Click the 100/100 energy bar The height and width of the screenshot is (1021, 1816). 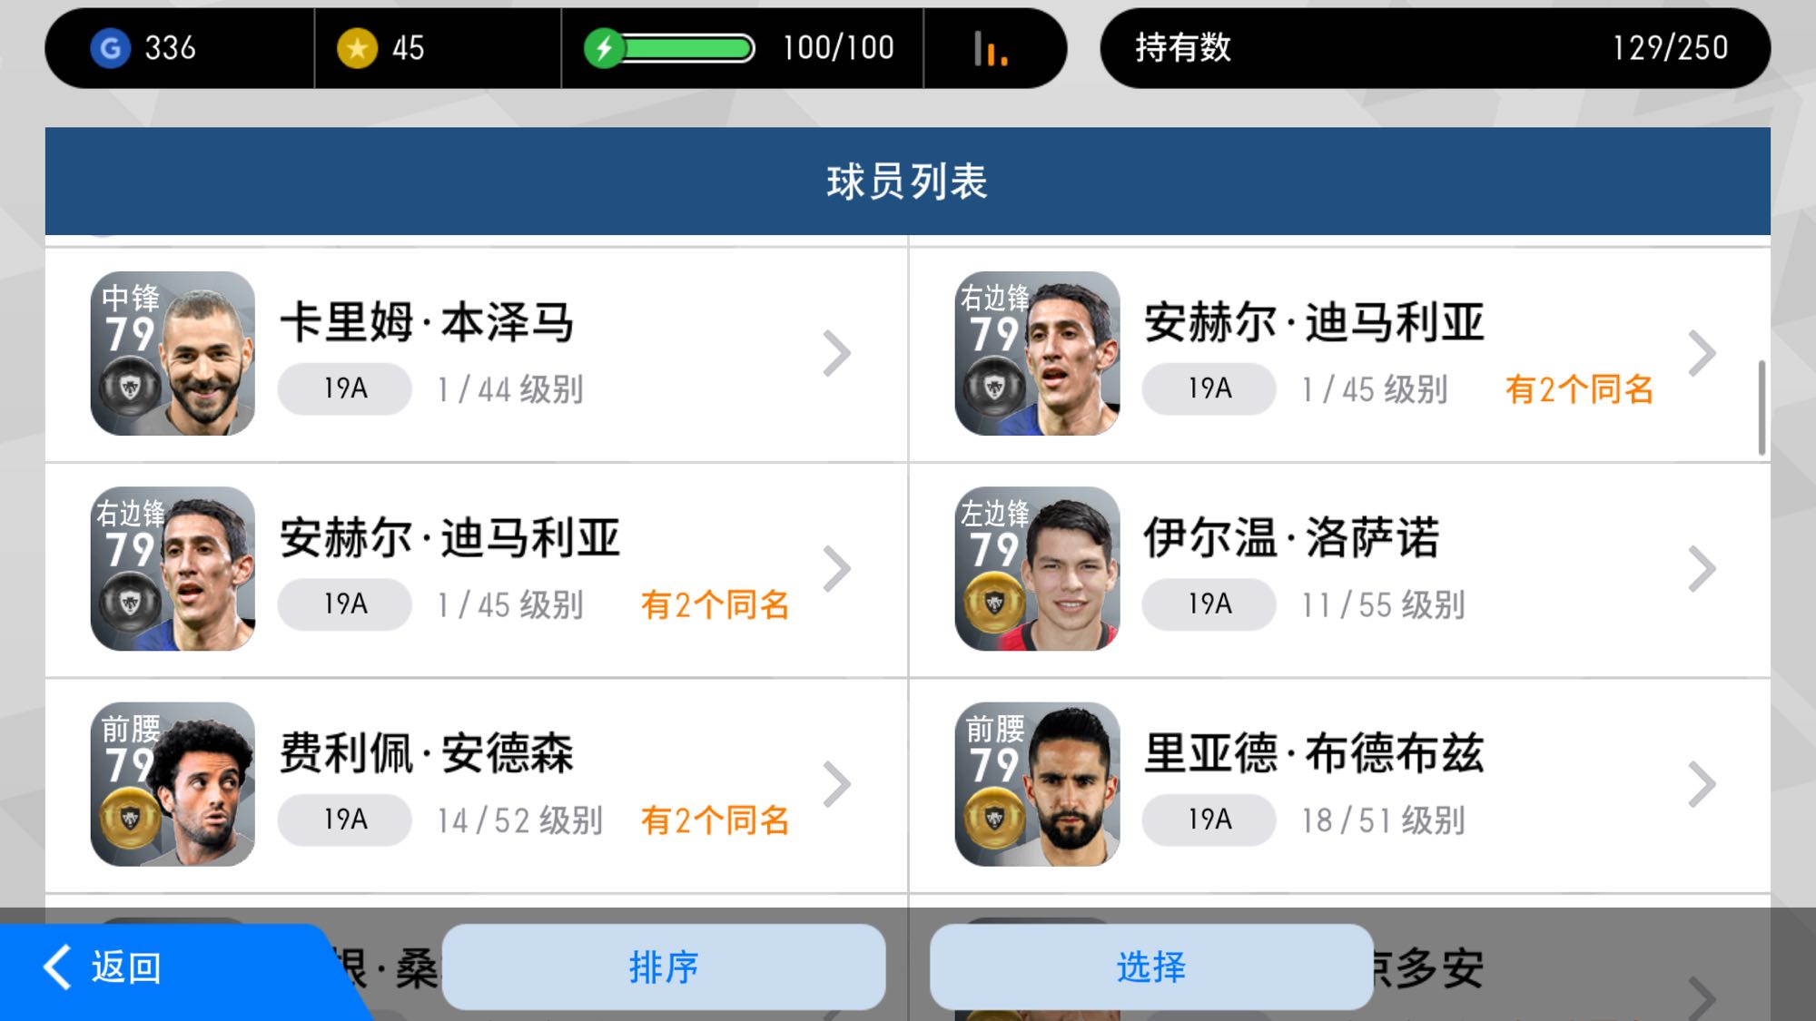point(687,48)
